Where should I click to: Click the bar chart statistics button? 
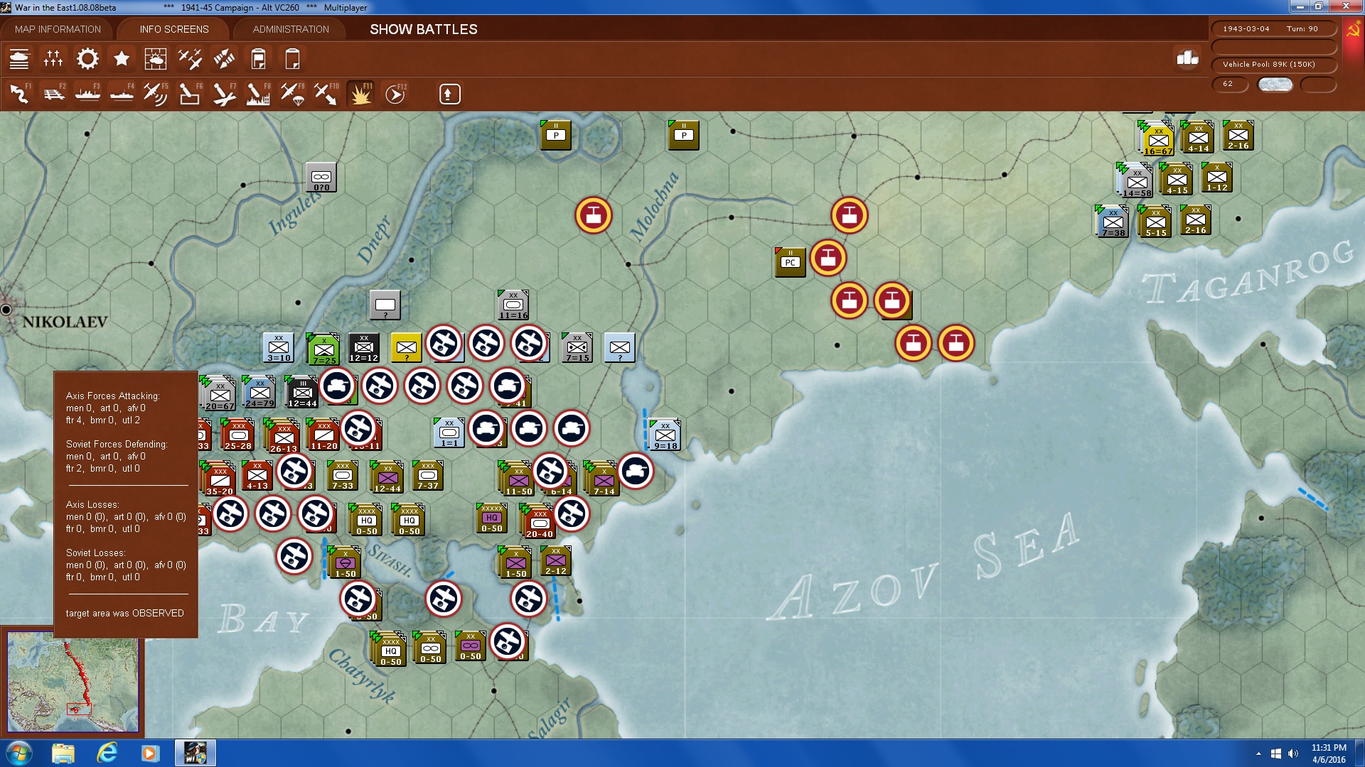[x=1187, y=58]
